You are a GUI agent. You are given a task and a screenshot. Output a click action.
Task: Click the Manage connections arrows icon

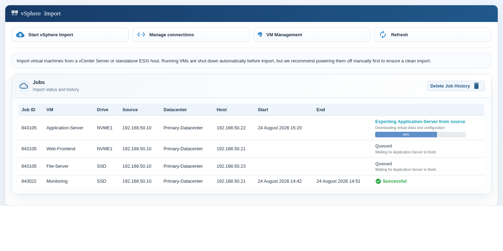pos(141,35)
